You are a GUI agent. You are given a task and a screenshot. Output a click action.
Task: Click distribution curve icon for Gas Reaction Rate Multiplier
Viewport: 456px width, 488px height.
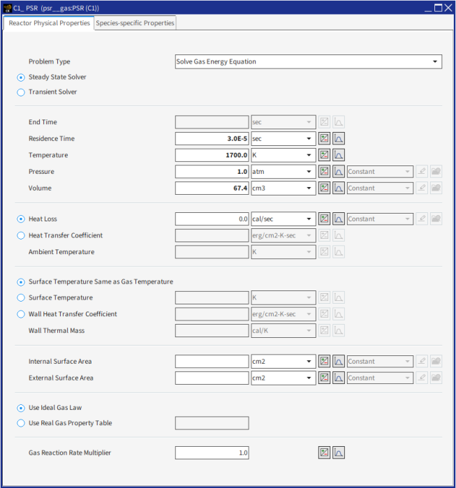point(339,452)
